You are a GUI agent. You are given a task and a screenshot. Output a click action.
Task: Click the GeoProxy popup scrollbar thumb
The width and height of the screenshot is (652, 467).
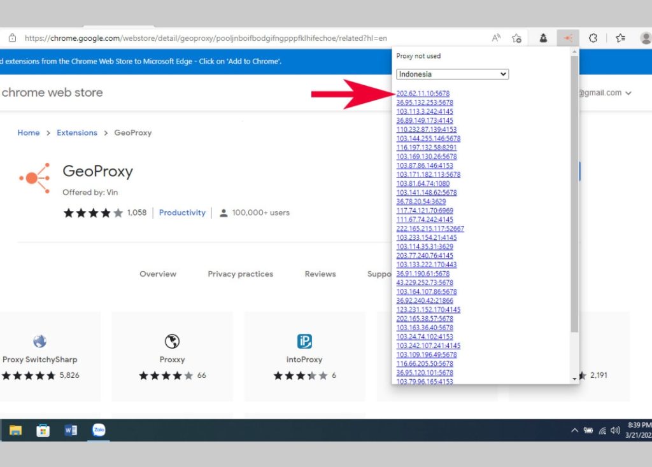coord(575,194)
